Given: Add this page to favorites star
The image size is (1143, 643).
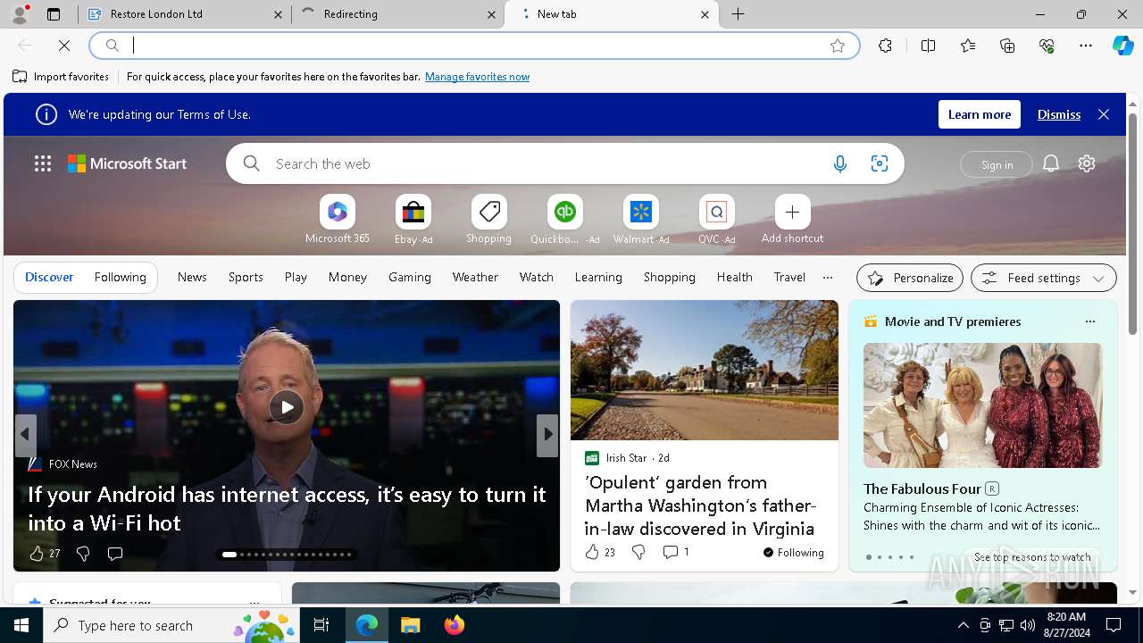Looking at the screenshot, I should pos(838,46).
